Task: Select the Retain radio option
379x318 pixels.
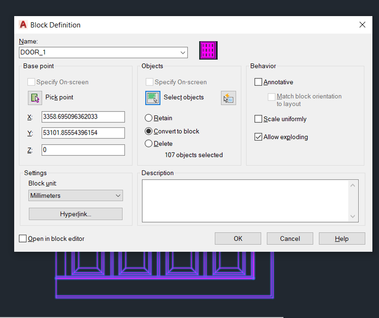Action: click(148, 118)
